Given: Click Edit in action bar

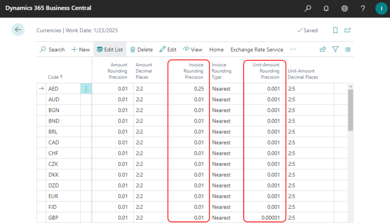Looking at the screenshot, I should coord(168,49).
